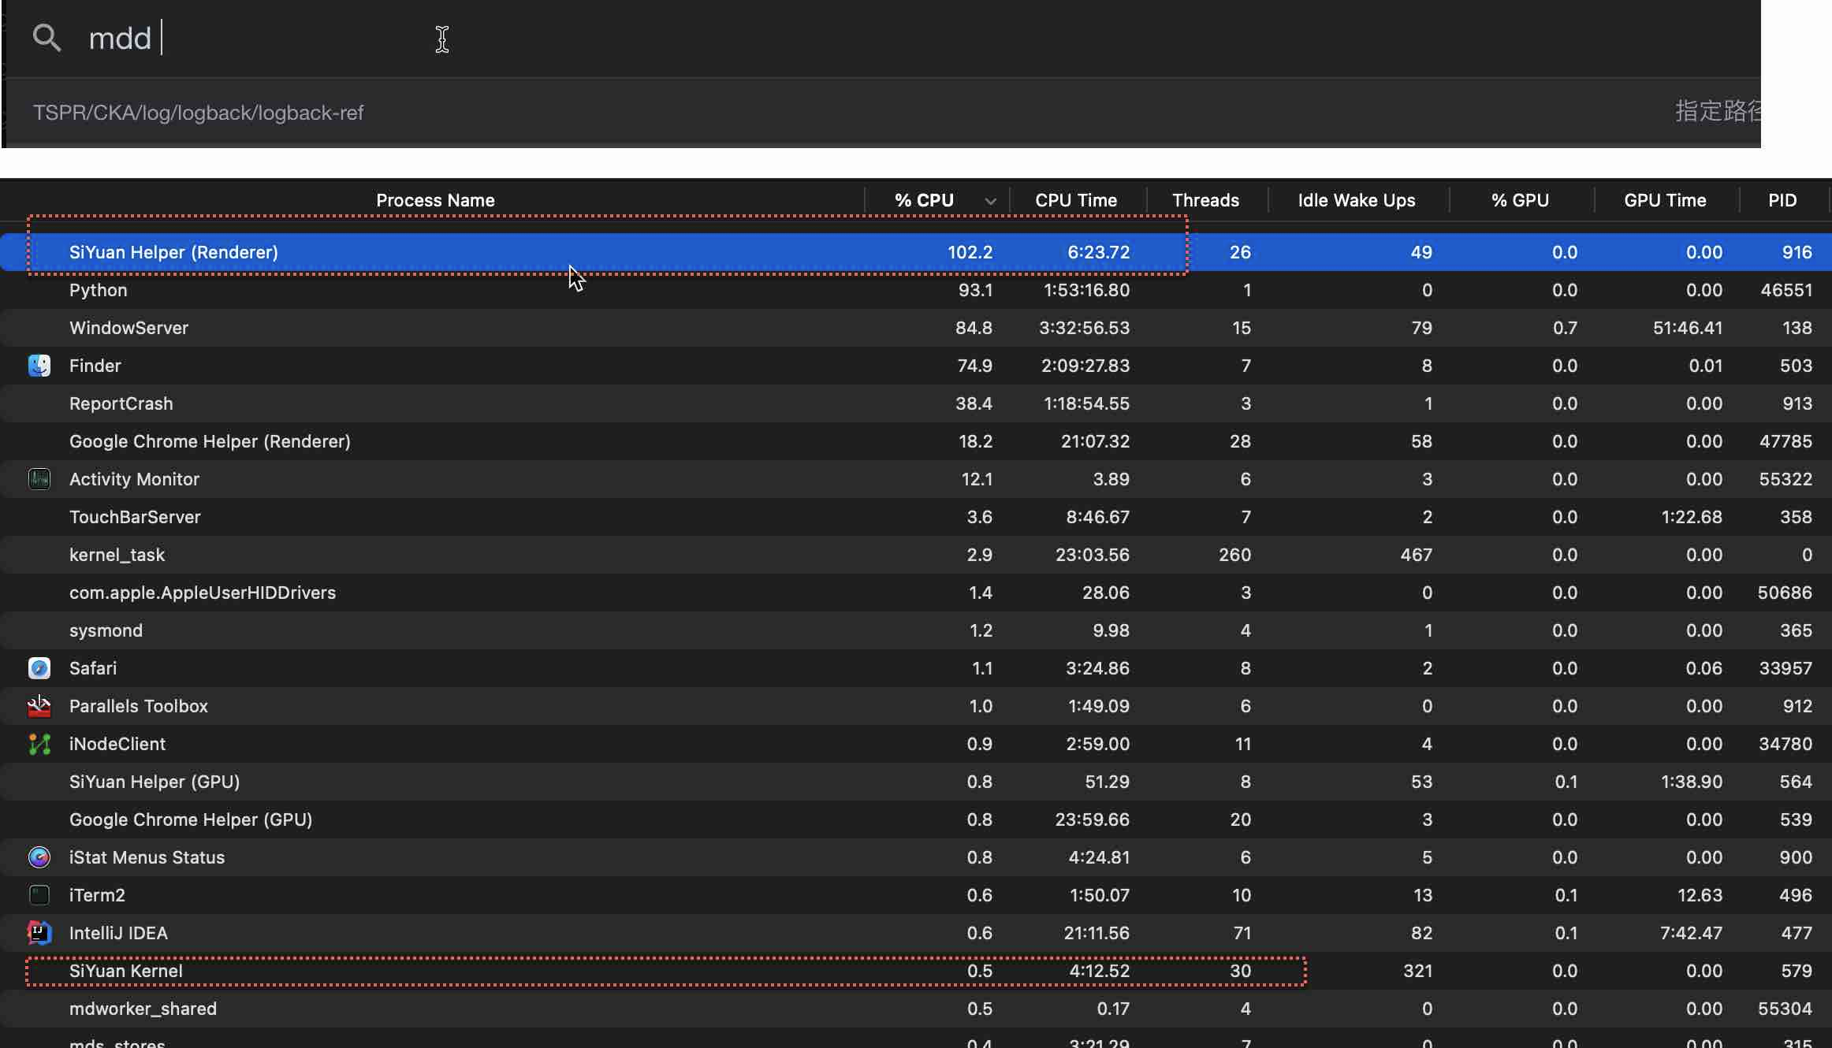Image resolution: width=1832 pixels, height=1048 pixels.
Task: Click the Safari compass icon
Action: [39, 668]
